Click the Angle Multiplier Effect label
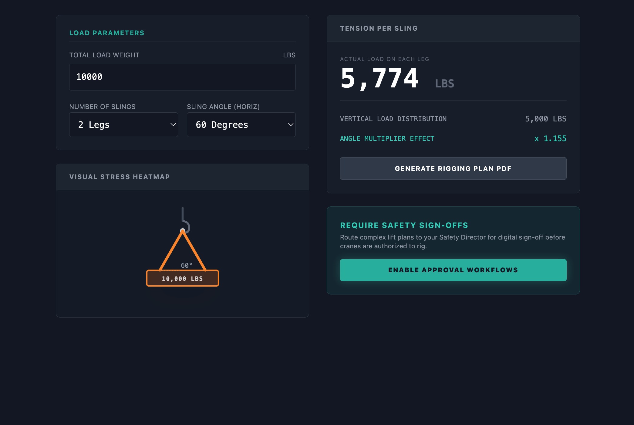 (387, 138)
